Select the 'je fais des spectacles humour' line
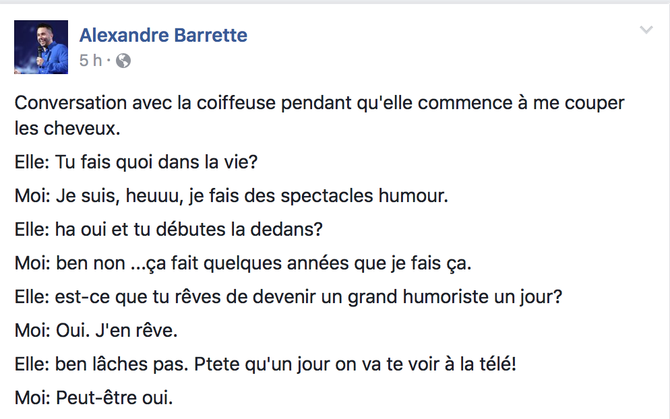670x419 pixels. [x=232, y=196]
